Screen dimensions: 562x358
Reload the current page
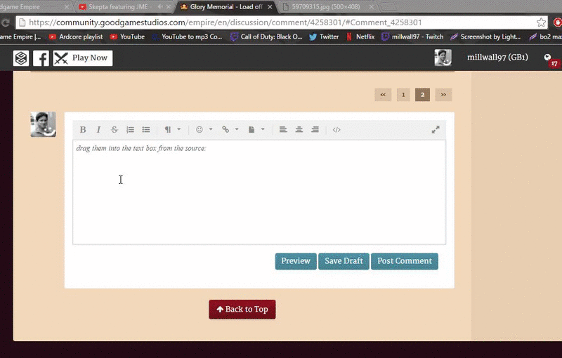coord(6,23)
